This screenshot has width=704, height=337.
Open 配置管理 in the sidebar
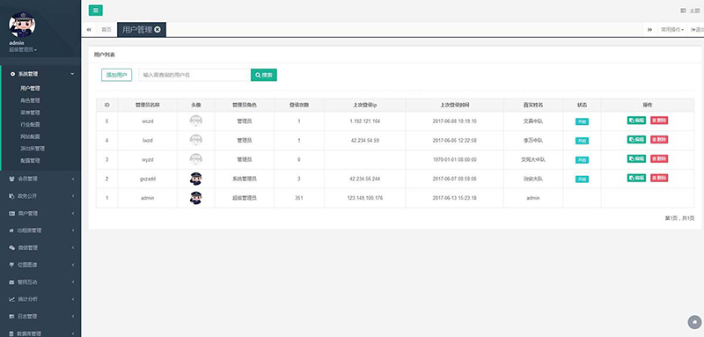(30, 161)
